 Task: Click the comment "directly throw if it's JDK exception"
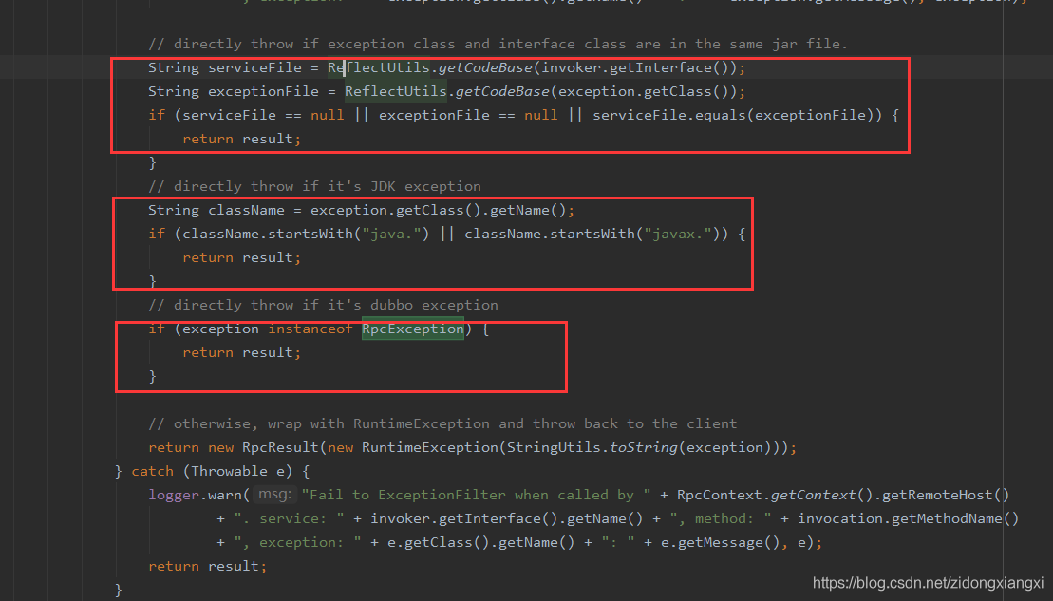[x=314, y=186]
